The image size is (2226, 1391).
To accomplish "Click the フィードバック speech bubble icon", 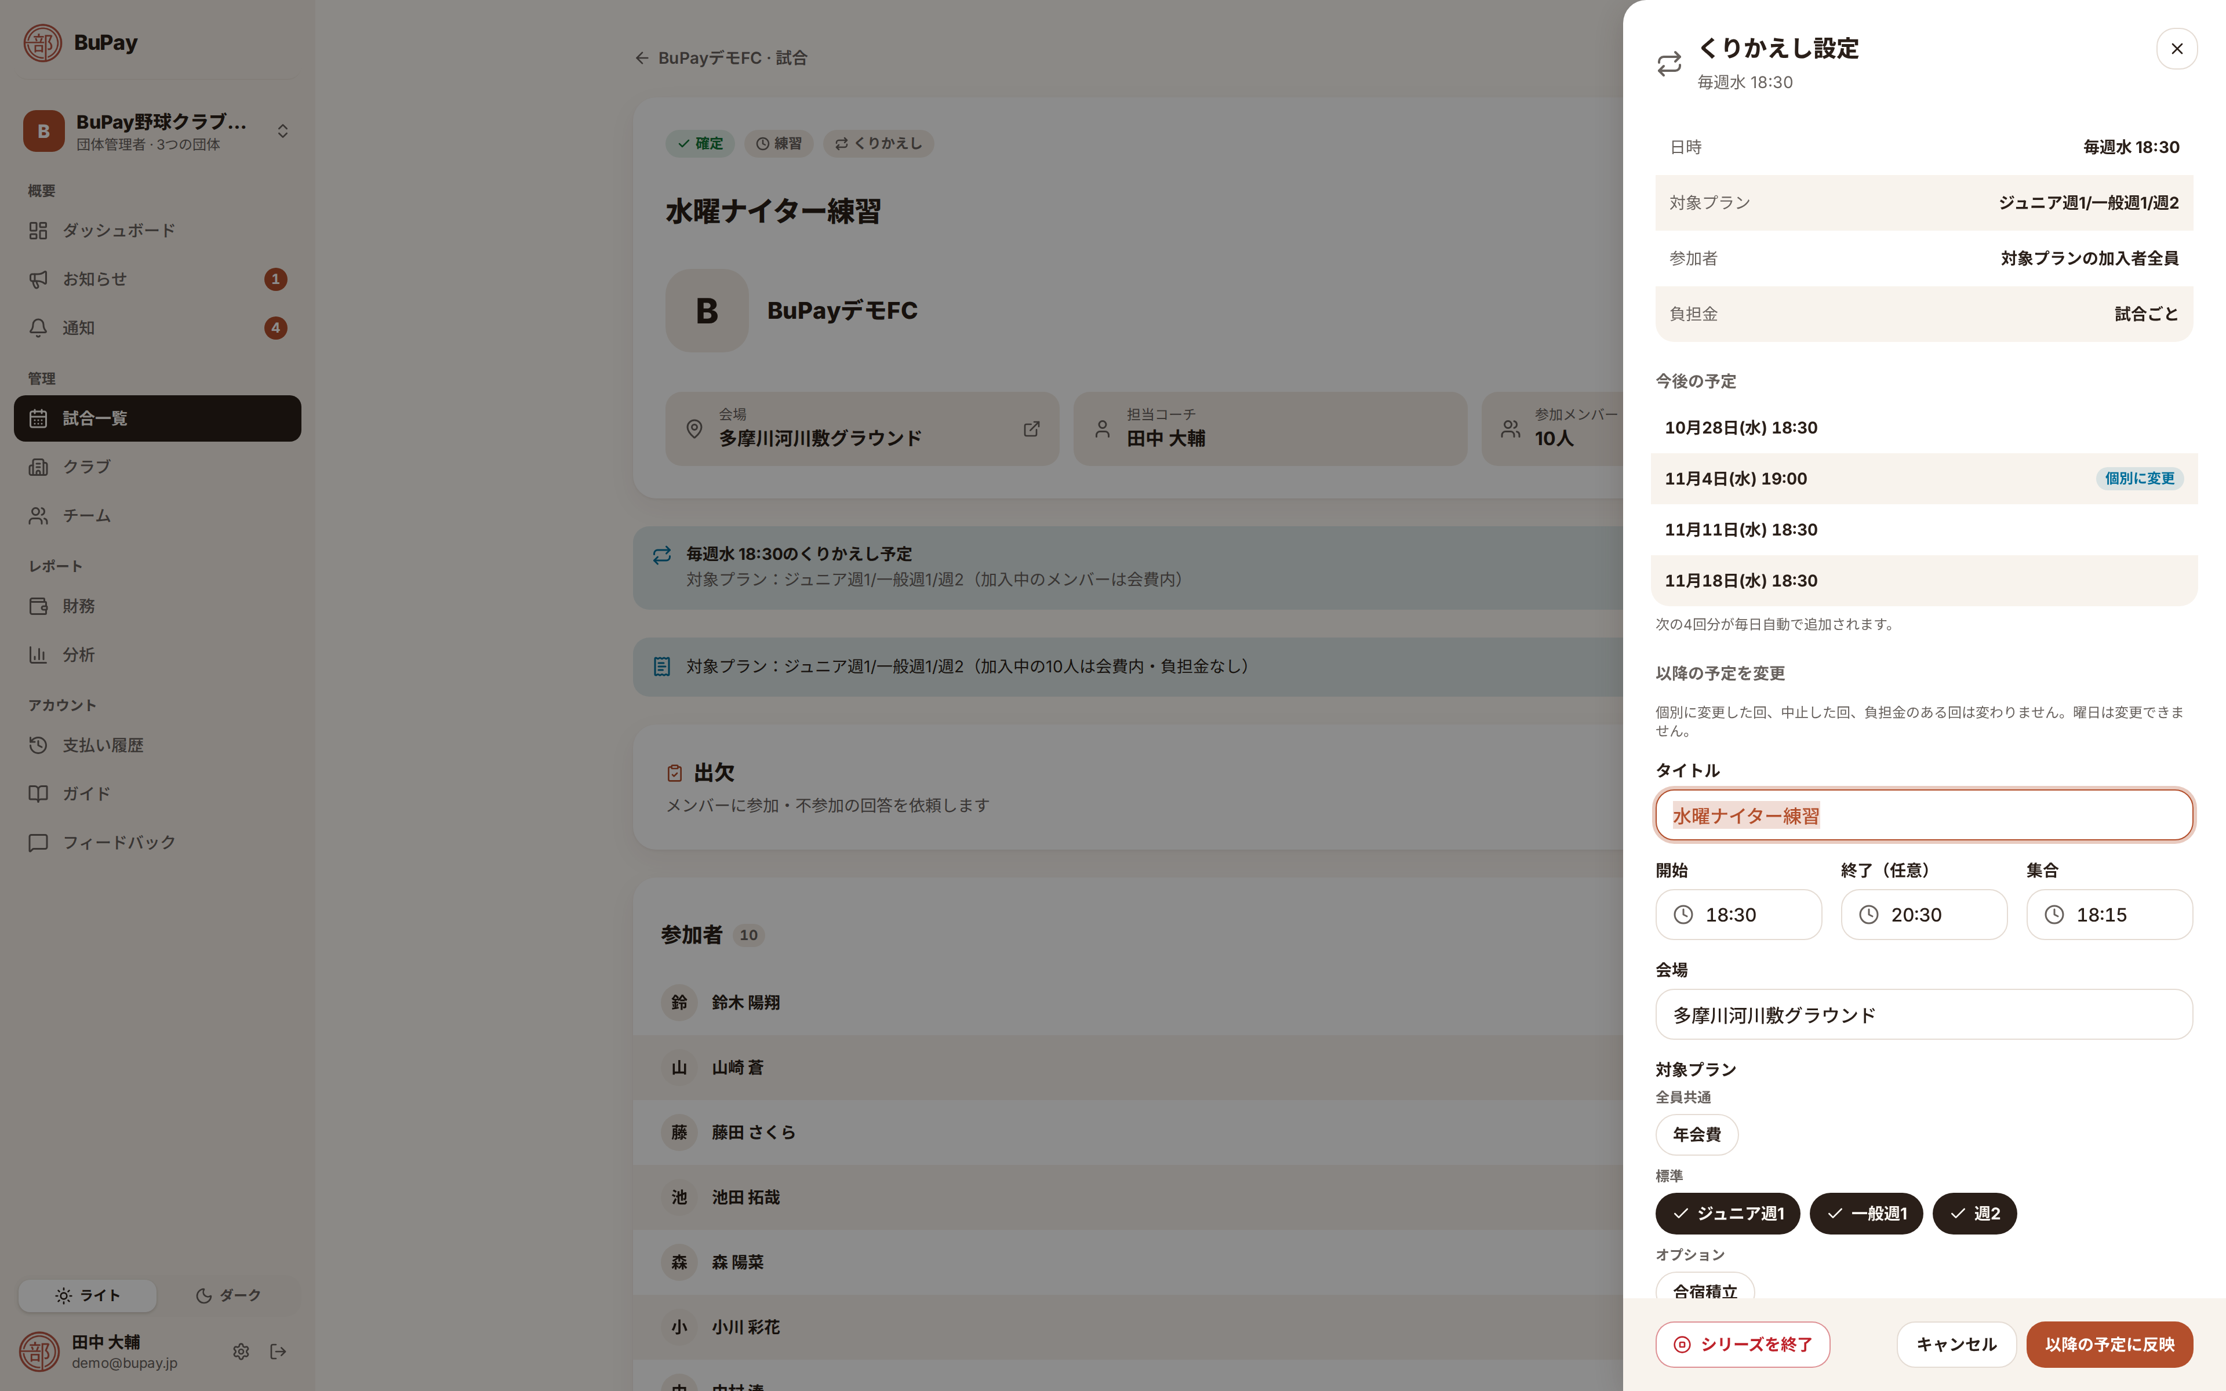I will click(x=38, y=843).
